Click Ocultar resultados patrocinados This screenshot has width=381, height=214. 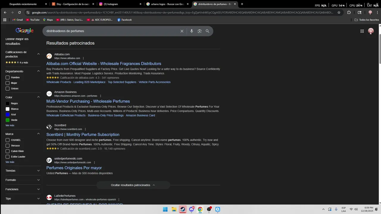tap(133, 185)
